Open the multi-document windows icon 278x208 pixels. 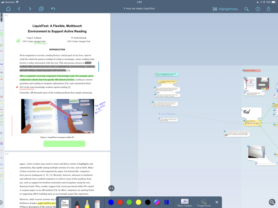coord(41,9)
